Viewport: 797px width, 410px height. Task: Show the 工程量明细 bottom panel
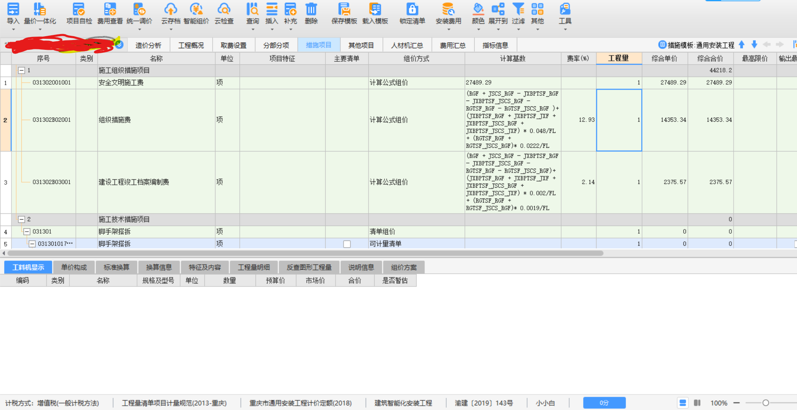click(x=254, y=267)
